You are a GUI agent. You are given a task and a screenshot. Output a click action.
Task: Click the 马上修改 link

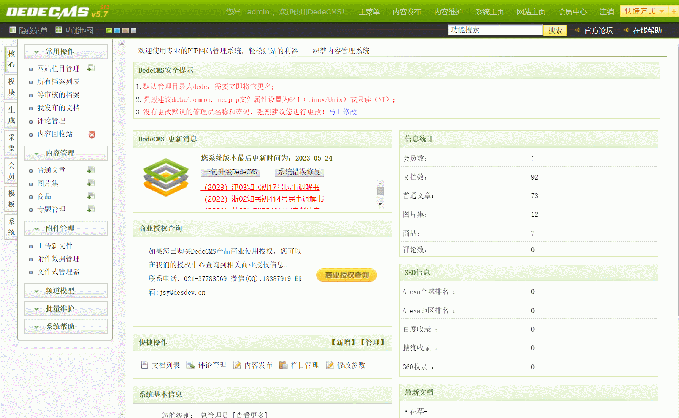pos(343,112)
